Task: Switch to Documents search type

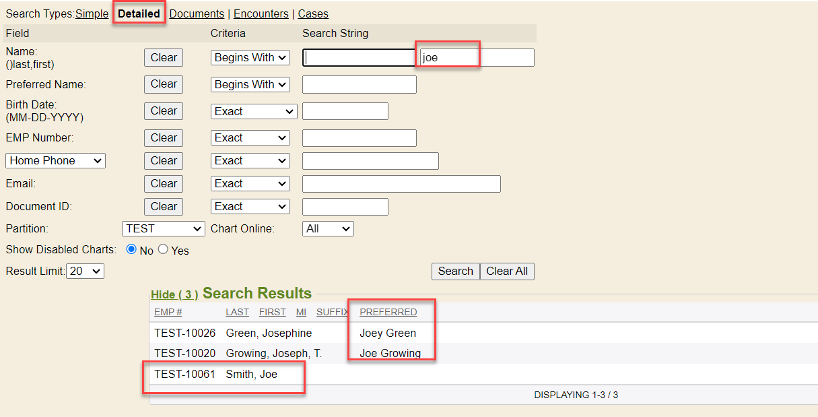Action: click(x=197, y=14)
